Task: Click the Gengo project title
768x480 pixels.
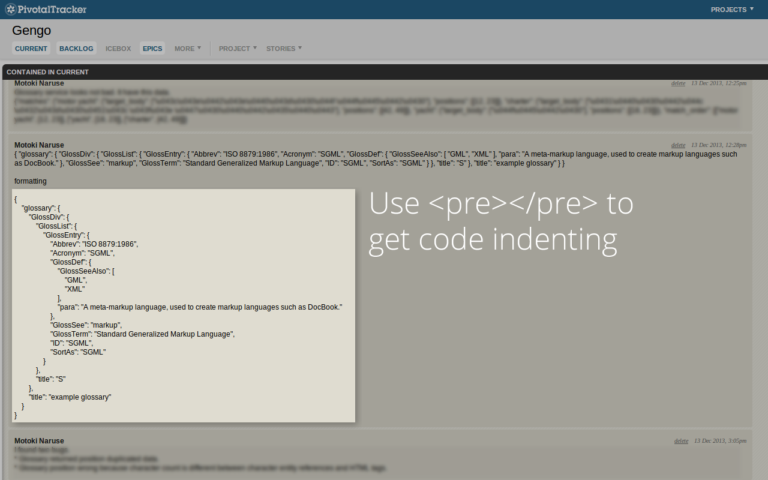Action: (x=31, y=30)
